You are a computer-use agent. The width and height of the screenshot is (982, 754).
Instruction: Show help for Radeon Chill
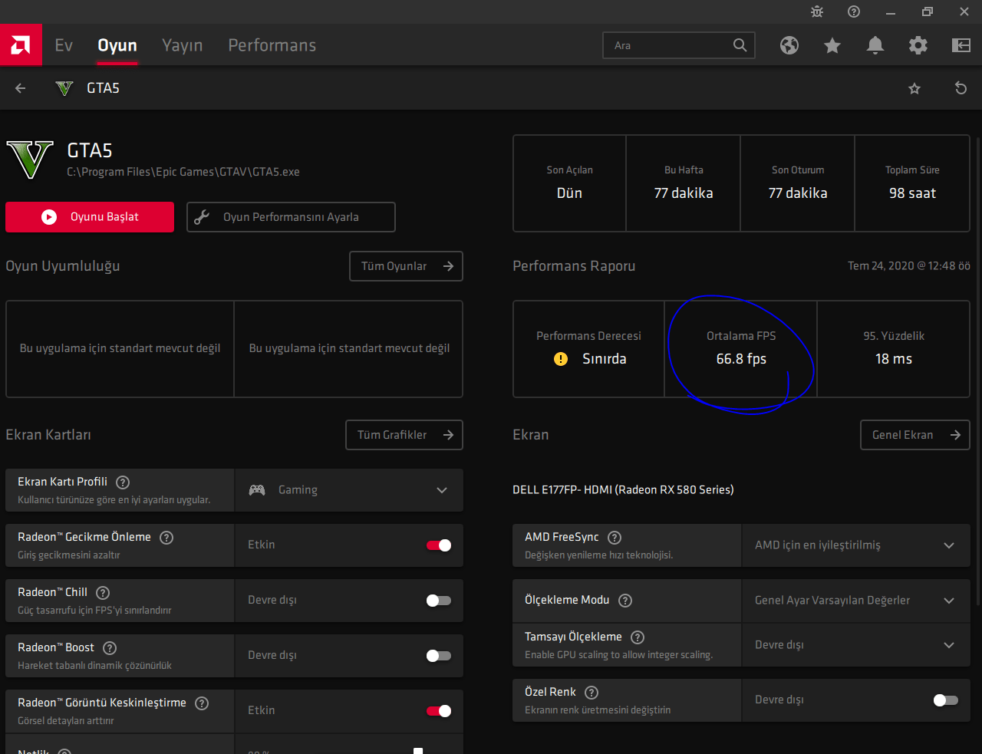click(103, 593)
